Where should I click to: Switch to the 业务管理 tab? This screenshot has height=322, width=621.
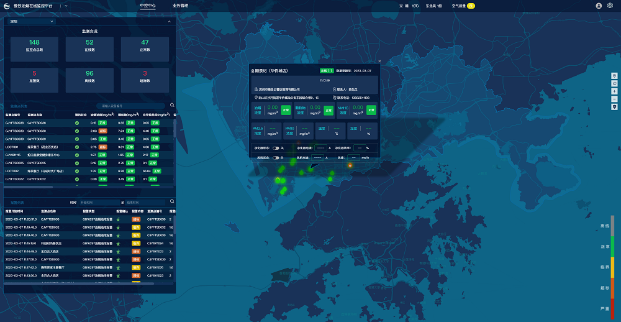coord(180,6)
